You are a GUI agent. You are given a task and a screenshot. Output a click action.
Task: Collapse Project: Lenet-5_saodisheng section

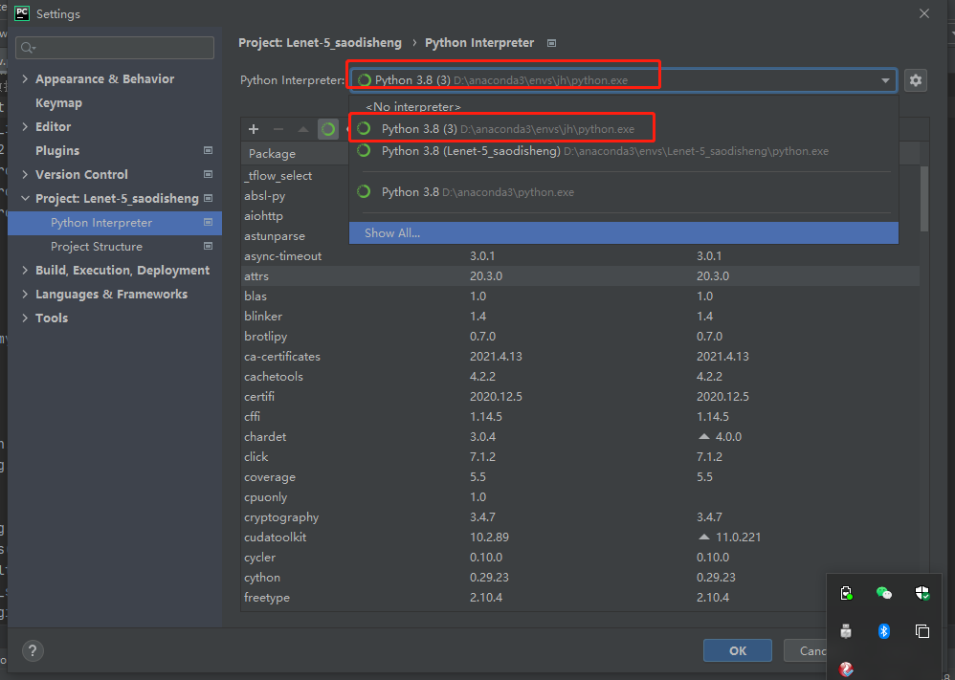(x=25, y=199)
